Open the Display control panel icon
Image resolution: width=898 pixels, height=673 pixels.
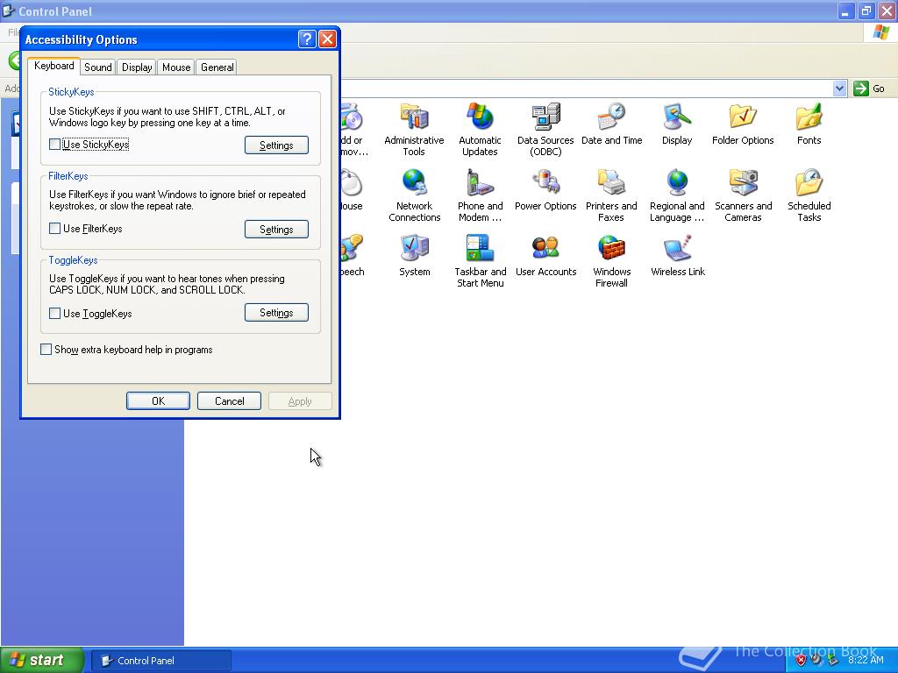click(677, 117)
